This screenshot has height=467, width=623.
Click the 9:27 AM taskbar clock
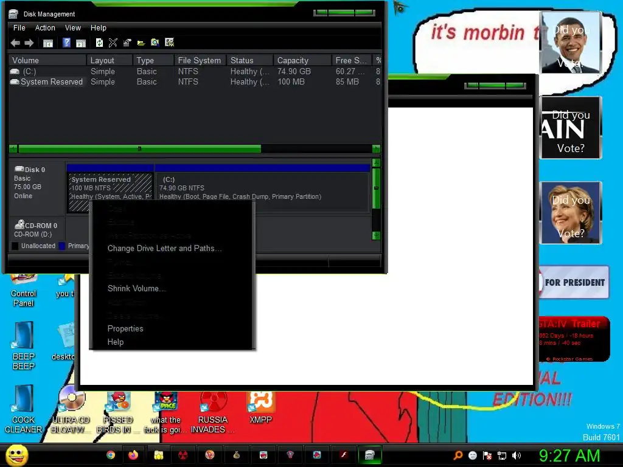click(569, 455)
